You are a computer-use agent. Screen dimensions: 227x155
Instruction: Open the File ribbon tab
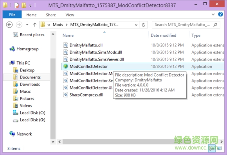coord(12,14)
